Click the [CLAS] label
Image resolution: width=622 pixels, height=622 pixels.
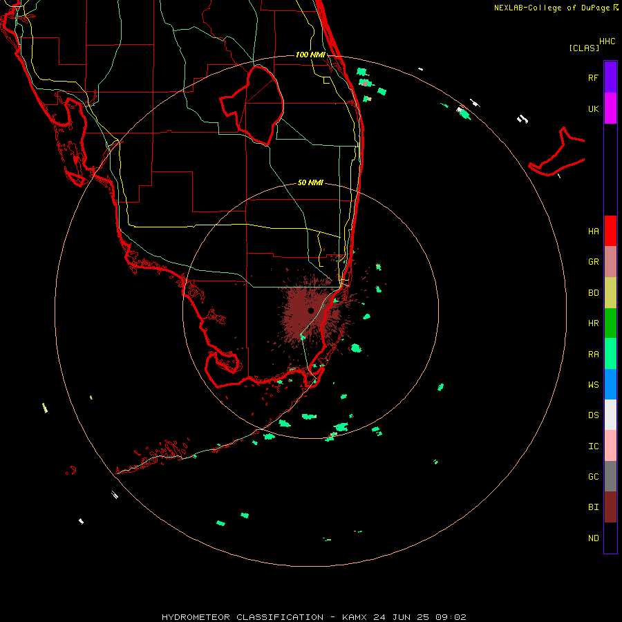click(x=584, y=48)
